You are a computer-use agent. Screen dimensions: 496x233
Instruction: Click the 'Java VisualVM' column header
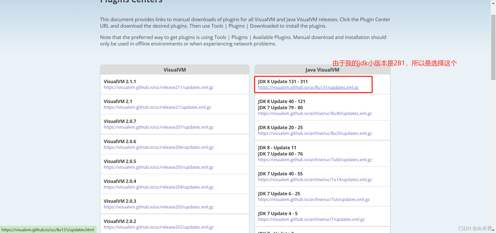322,70
